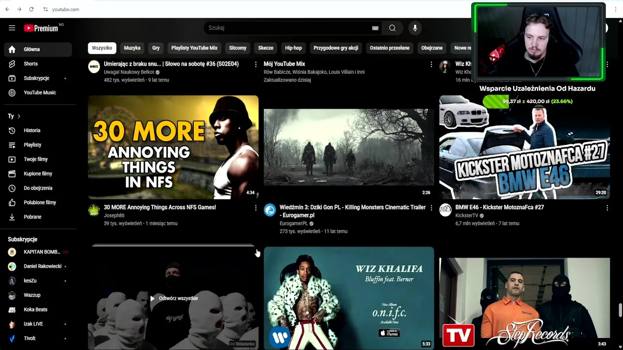Go to Główna home page
Screen dimensions: 623x350
pyautogui.click(x=38, y=49)
